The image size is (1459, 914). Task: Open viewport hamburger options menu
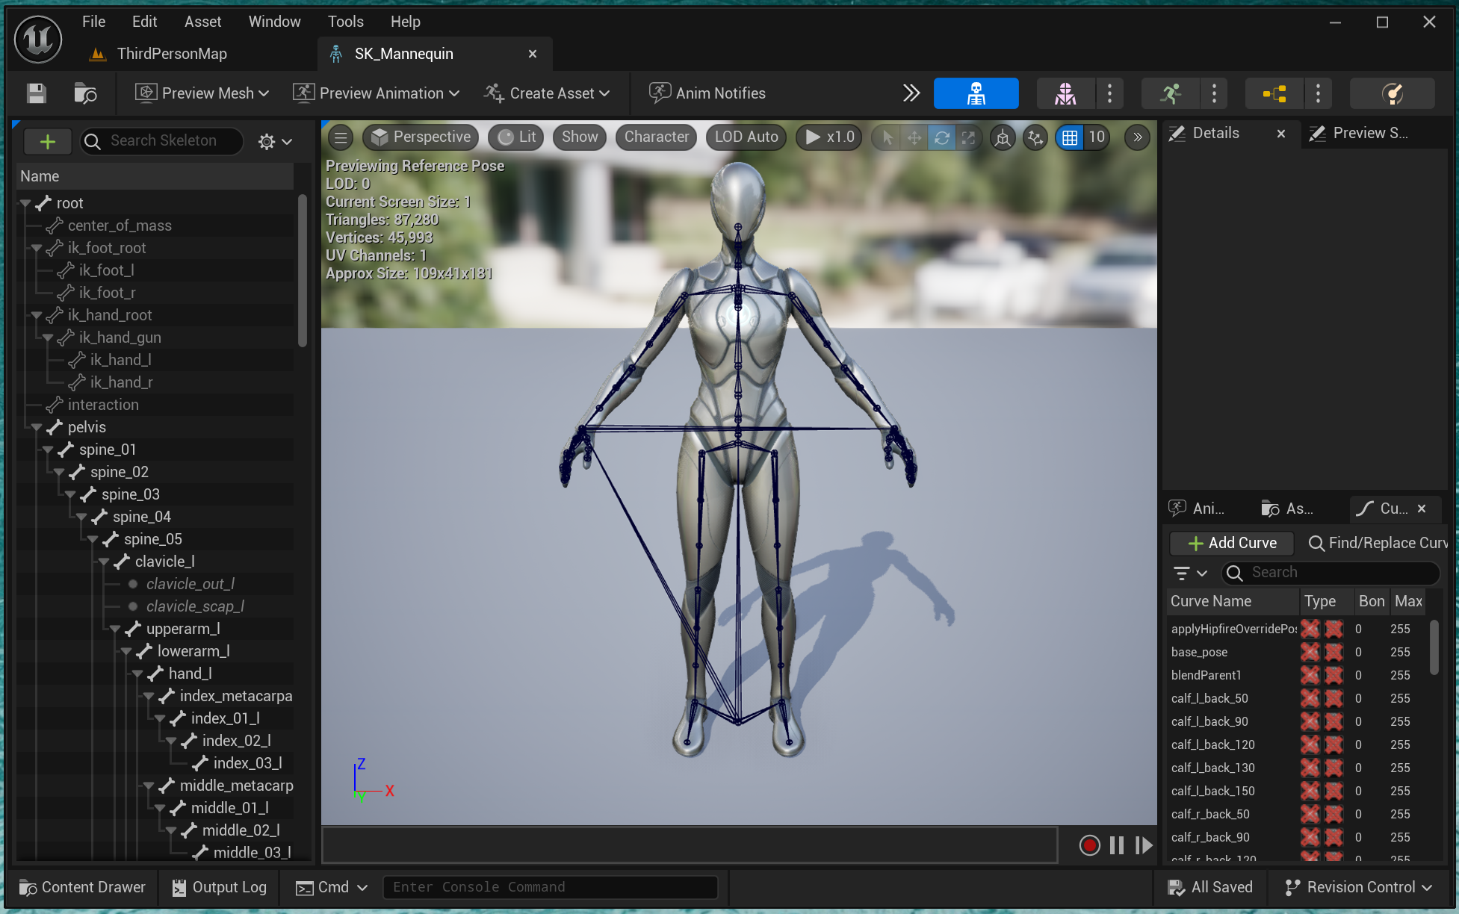pyautogui.click(x=341, y=137)
